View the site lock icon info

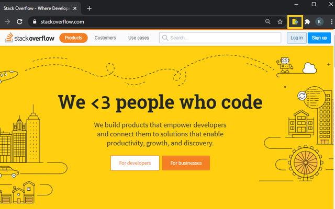35,21
